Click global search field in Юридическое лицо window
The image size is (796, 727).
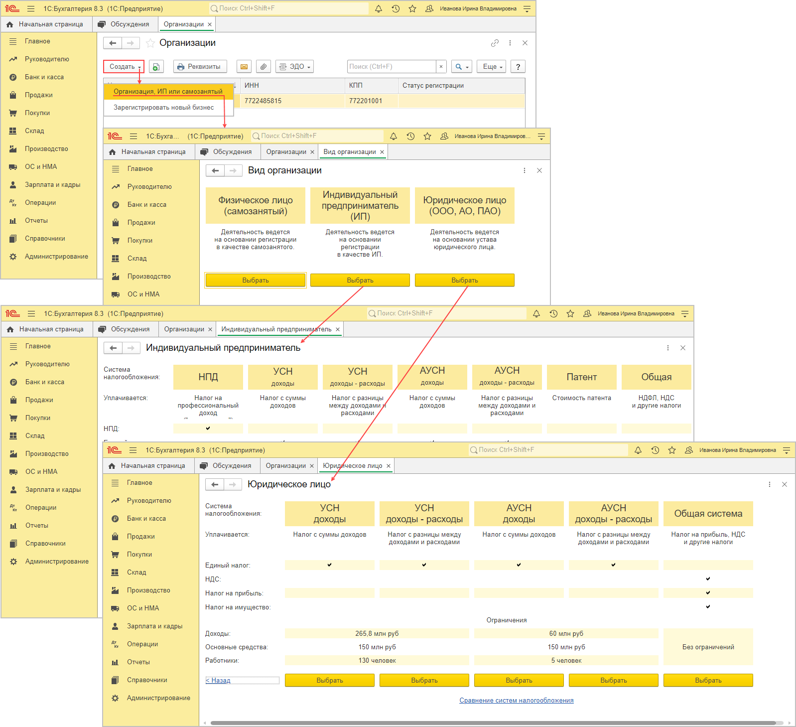(x=548, y=450)
